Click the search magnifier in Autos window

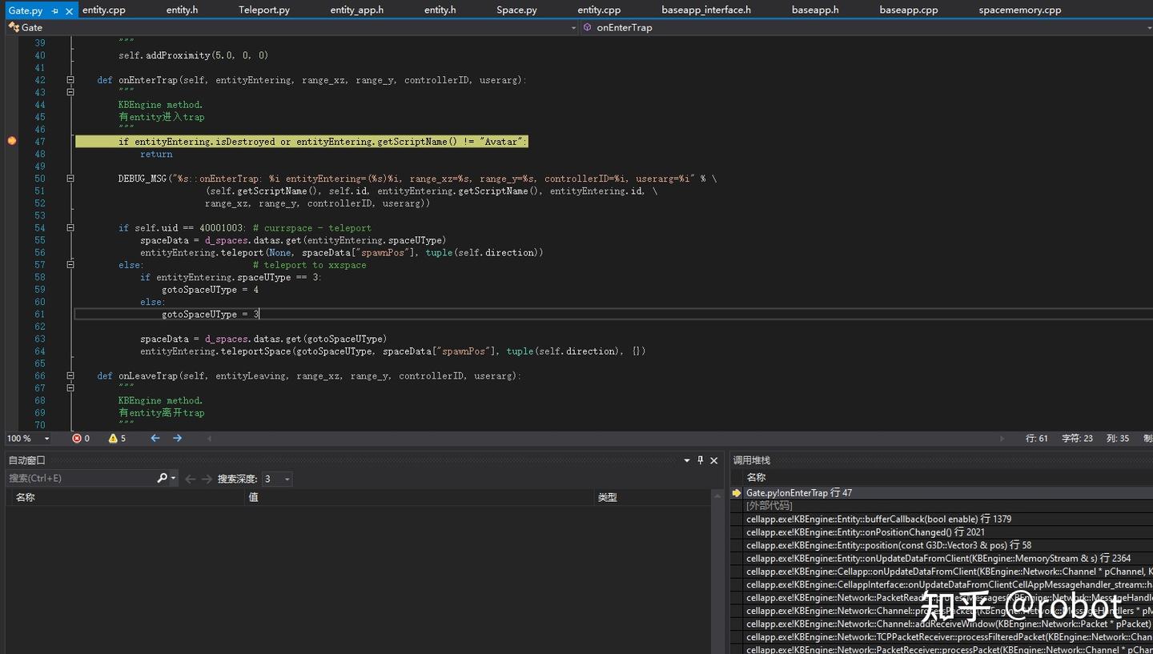coord(163,478)
